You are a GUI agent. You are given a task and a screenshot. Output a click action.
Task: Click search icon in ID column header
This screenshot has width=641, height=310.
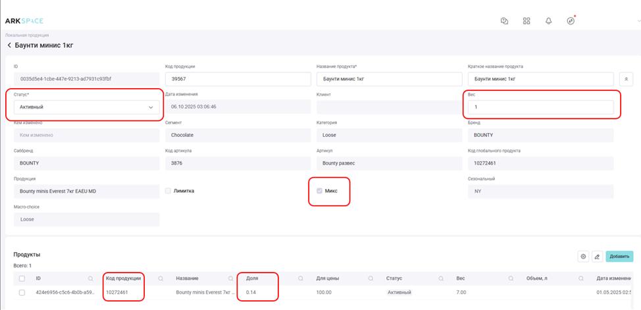click(90, 278)
